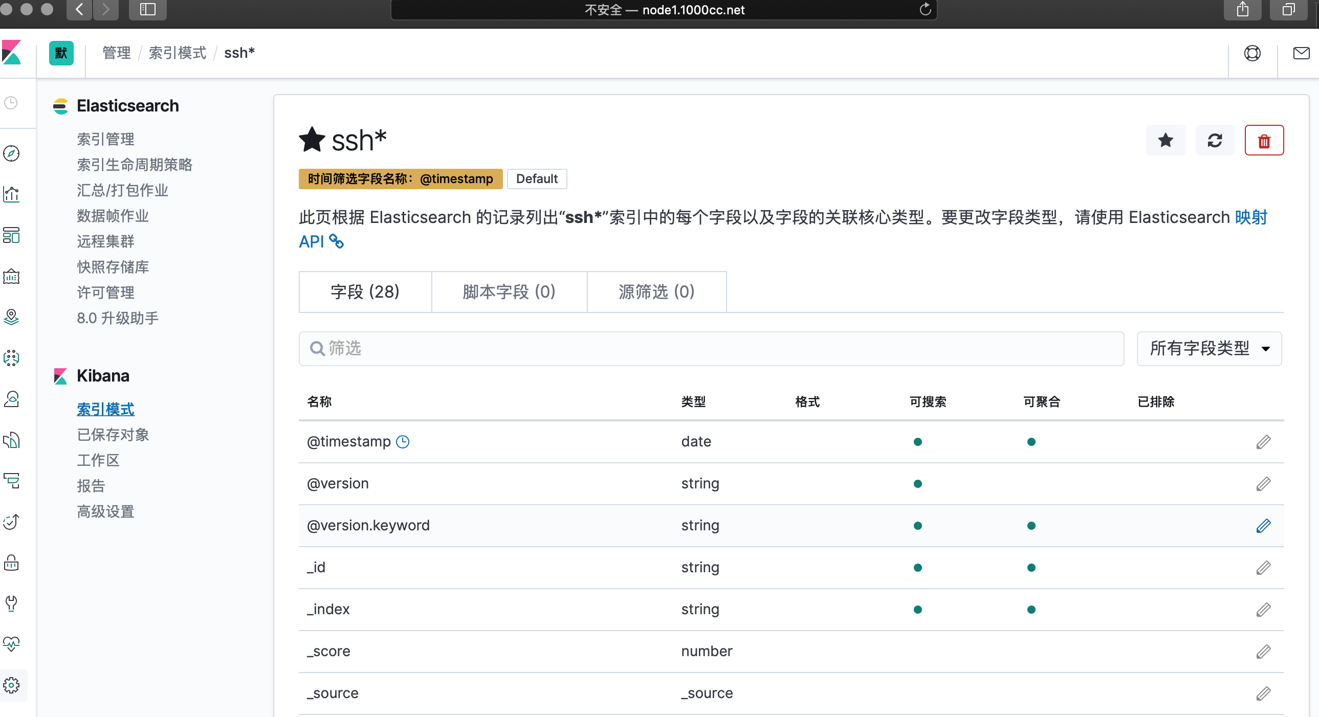Click the 筛选 field filter search box
Screen dimensions: 1319x717
click(711, 348)
